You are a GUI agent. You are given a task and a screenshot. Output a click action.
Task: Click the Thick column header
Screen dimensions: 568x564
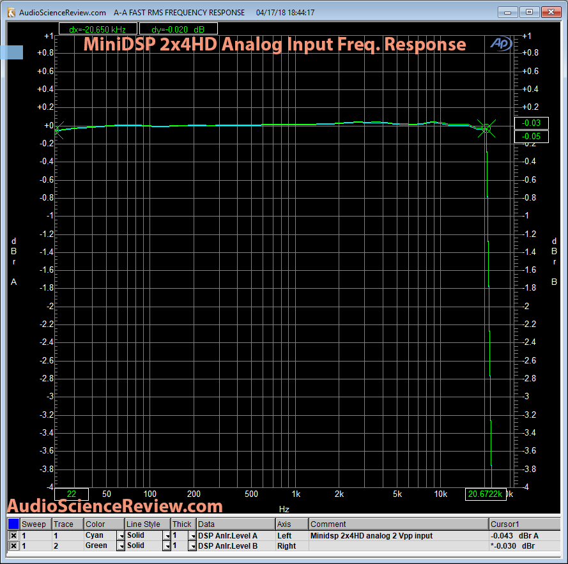point(183,524)
